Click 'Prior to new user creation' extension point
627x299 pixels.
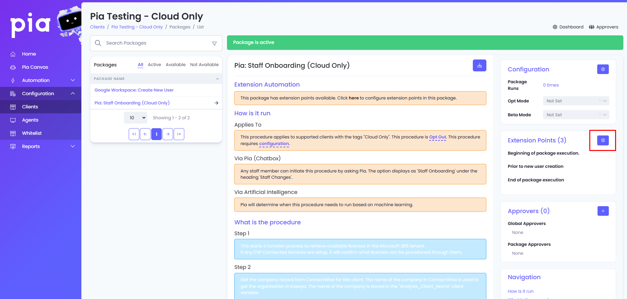[535, 167]
